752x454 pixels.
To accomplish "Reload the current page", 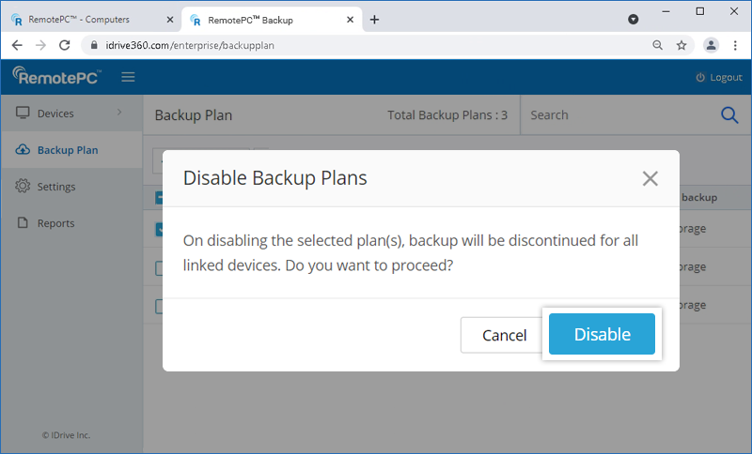I will (x=65, y=45).
